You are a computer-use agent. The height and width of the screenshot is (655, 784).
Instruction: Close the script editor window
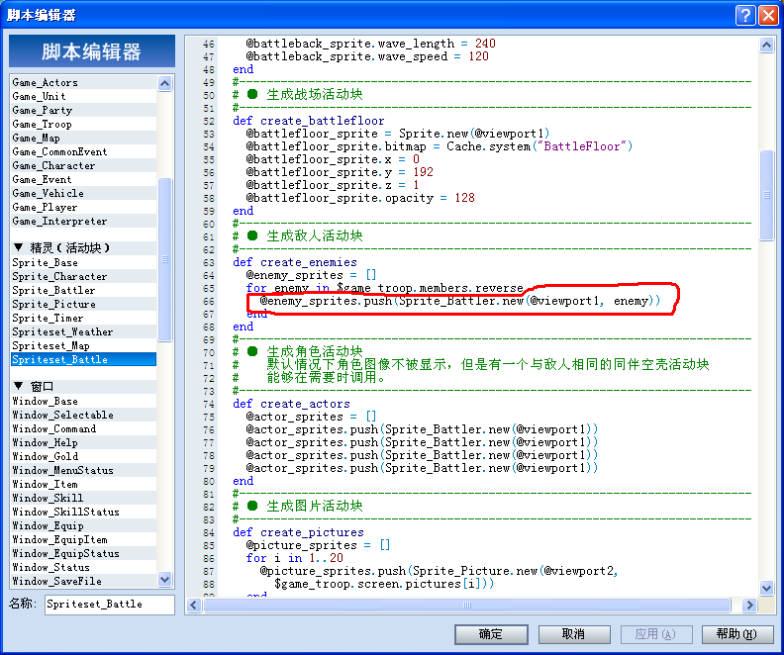point(768,15)
